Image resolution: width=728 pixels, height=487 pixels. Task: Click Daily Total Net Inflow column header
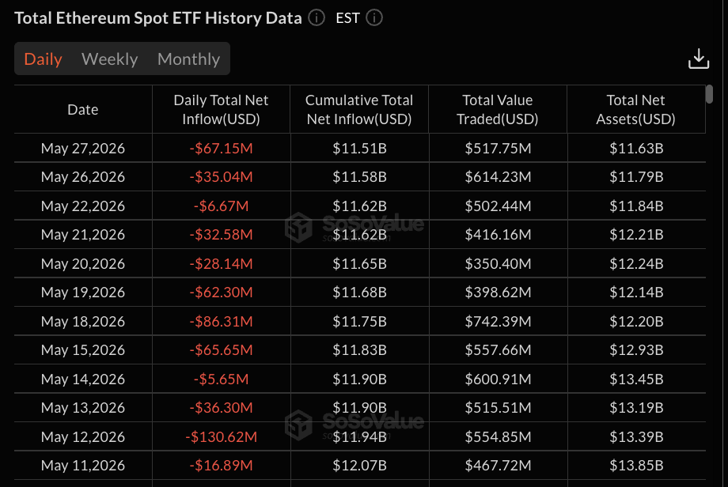(x=221, y=109)
